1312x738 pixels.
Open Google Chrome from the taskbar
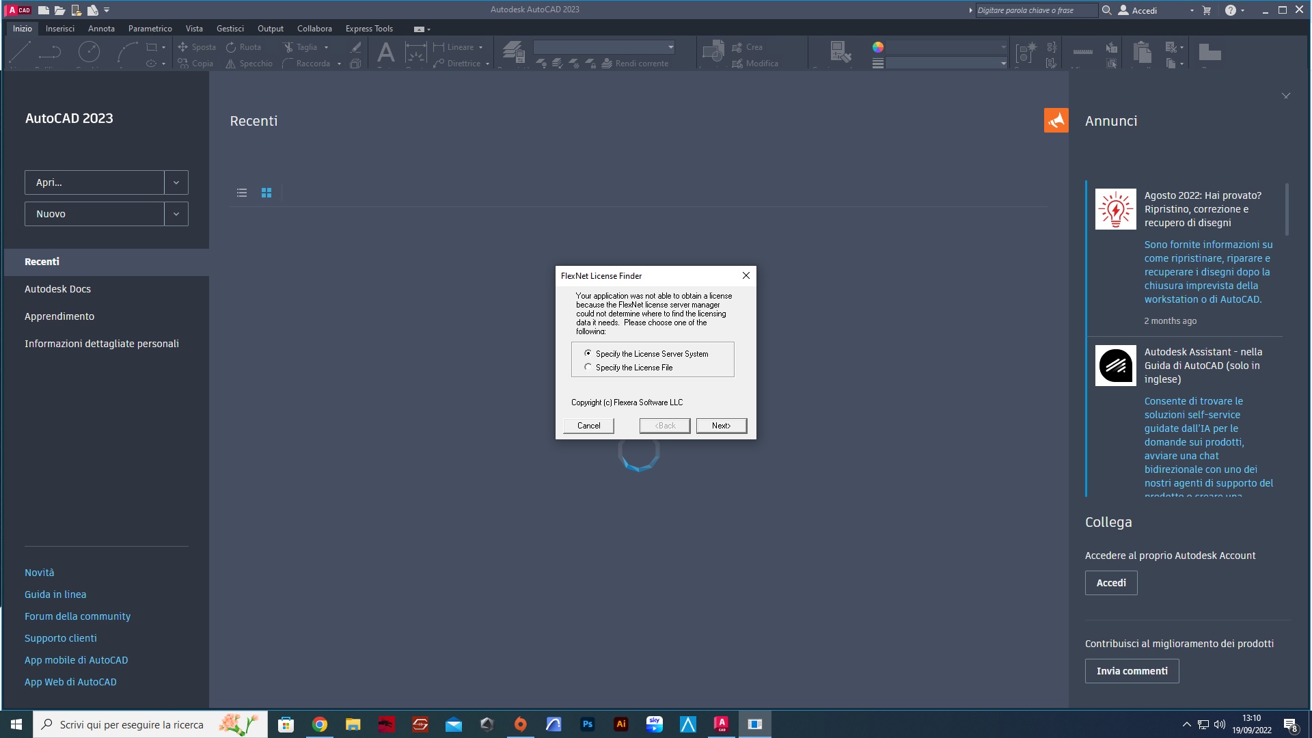[x=320, y=724]
